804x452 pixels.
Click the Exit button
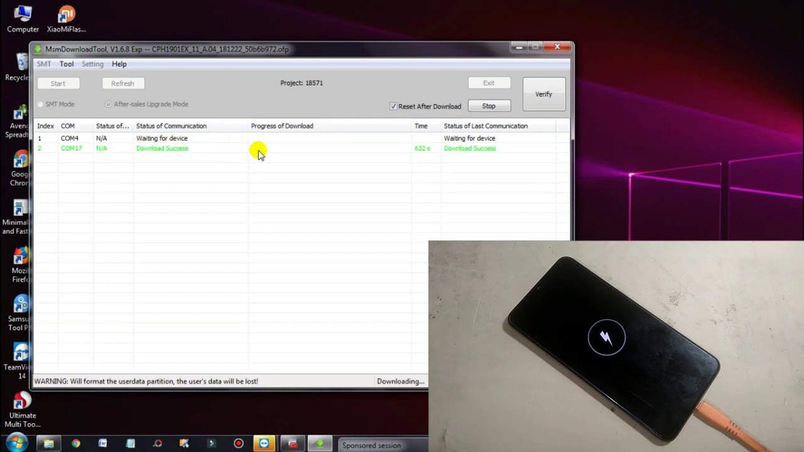[x=489, y=83]
